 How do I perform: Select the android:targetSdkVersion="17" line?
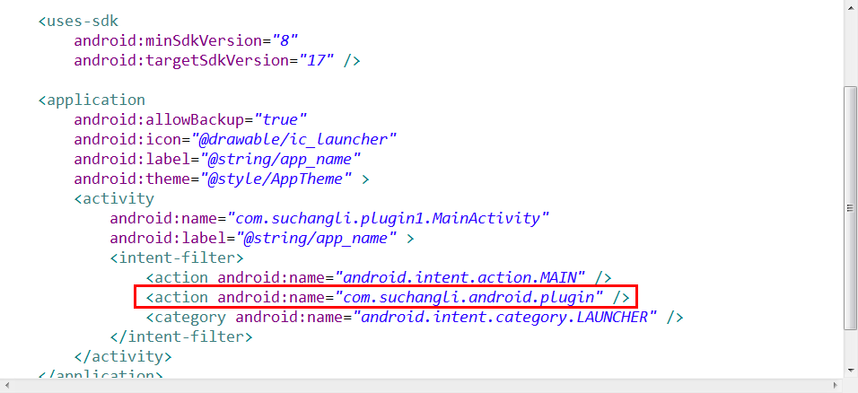pyautogui.click(x=216, y=61)
